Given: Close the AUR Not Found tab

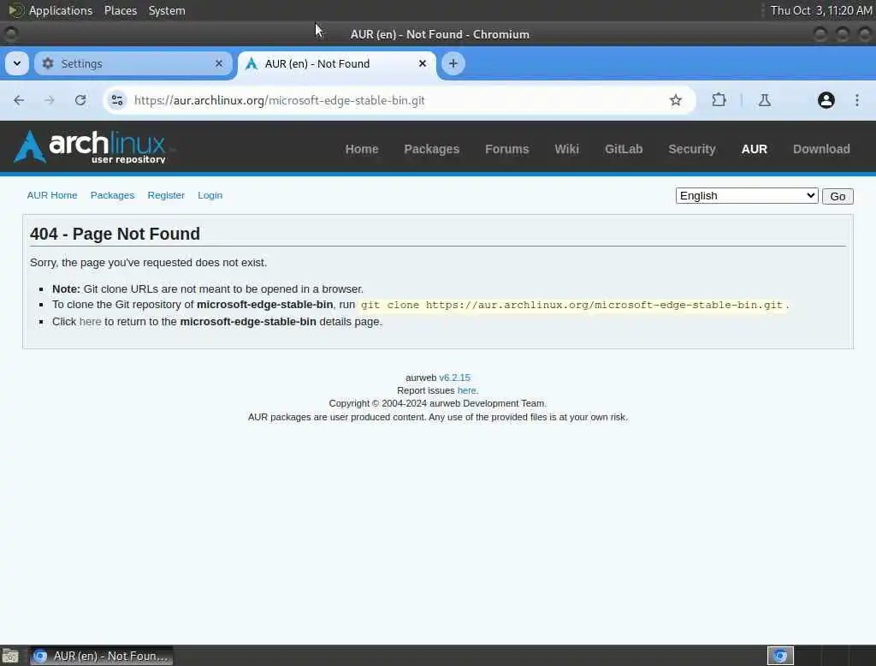Looking at the screenshot, I should pos(423,63).
